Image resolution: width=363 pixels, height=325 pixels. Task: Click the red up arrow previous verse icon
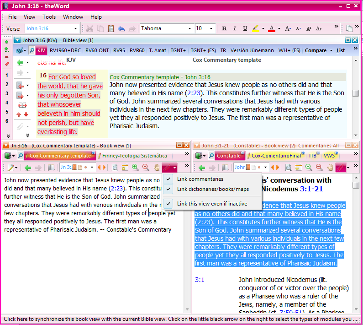click(19, 114)
